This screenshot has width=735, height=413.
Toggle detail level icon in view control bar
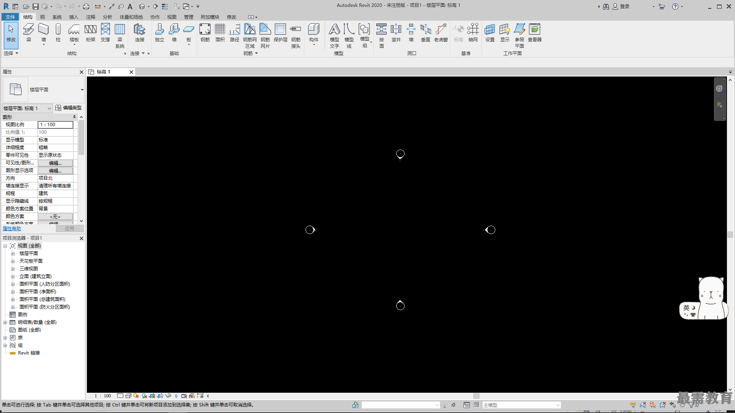pyautogui.click(x=120, y=396)
